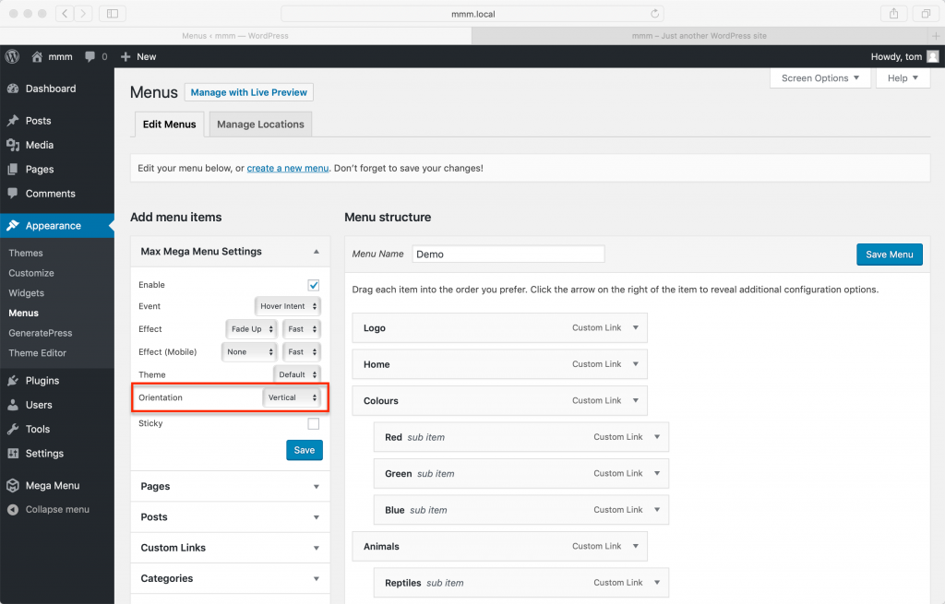The width and height of the screenshot is (945, 604).
Task: Click inside the Menu Name field
Action: tap(508, 254)
